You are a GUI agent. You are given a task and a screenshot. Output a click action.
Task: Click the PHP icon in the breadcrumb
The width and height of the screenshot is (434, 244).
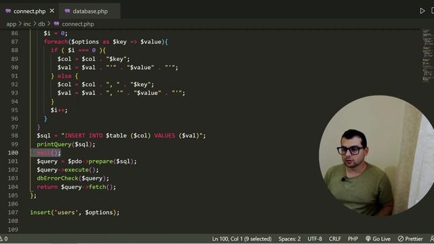pos(57,24)
